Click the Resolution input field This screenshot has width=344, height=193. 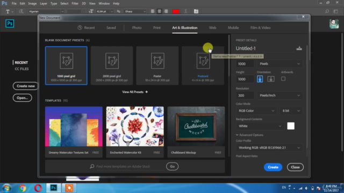[245, 95]
